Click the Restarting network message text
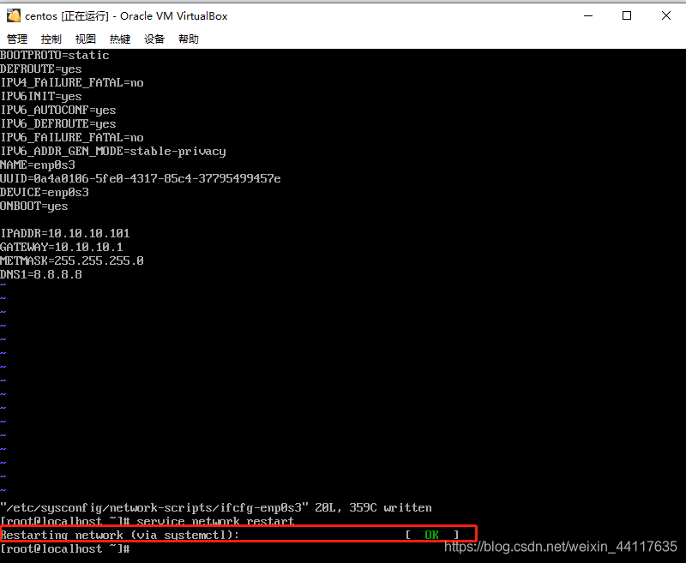Screen dimensions: 686x563 pos(120,535)
